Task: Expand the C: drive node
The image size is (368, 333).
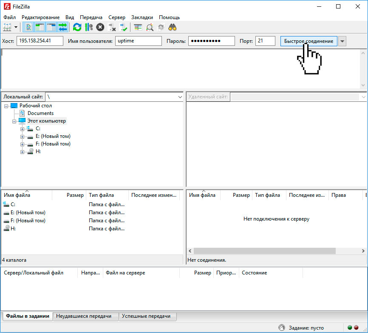Action: (22, 129)
